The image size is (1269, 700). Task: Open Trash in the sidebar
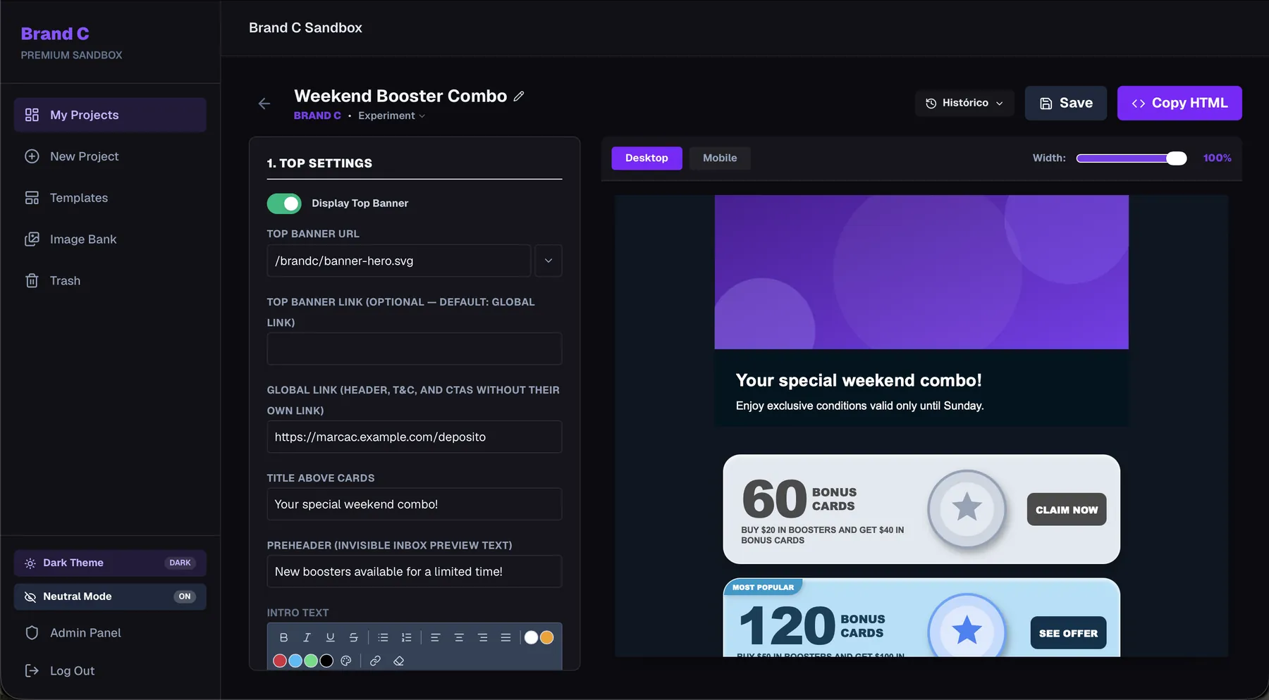coord(110,281)
